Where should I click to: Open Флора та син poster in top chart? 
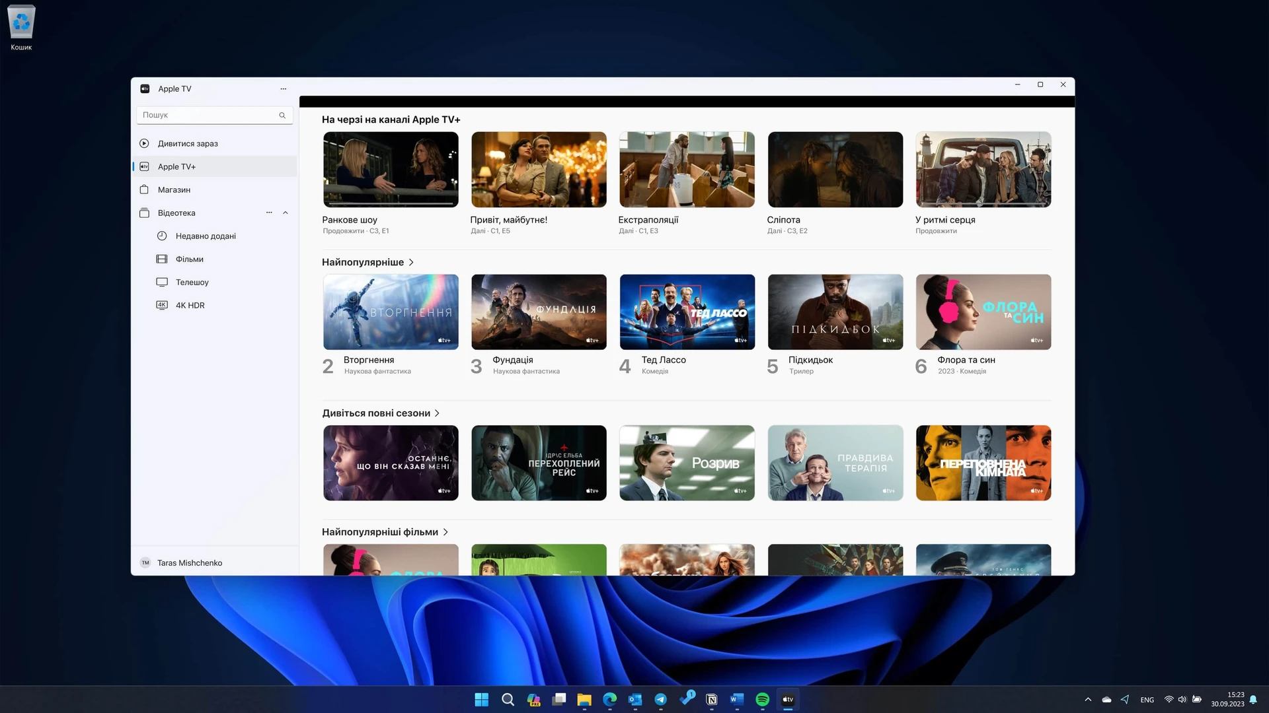983,312
